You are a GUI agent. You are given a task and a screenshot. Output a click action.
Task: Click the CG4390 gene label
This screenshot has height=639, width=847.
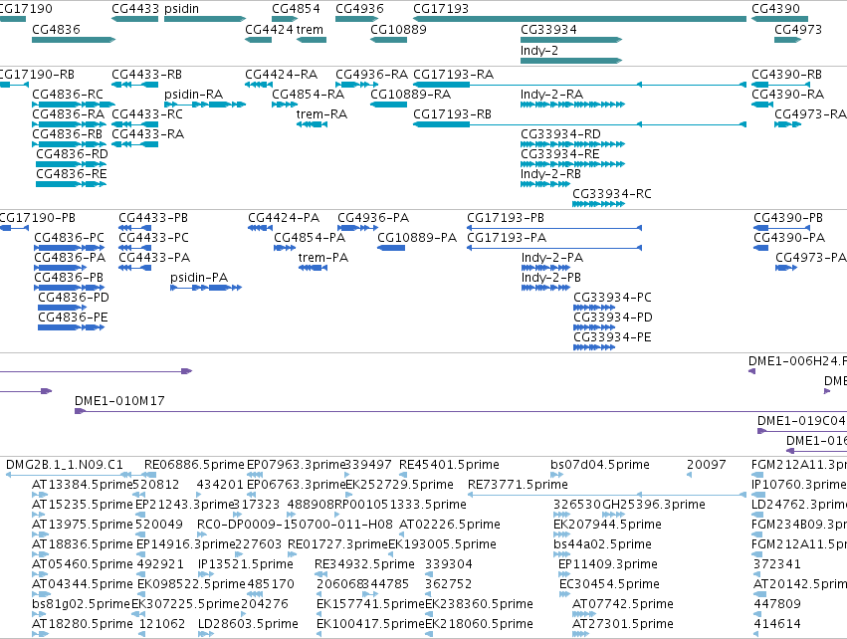pos(775,9)
